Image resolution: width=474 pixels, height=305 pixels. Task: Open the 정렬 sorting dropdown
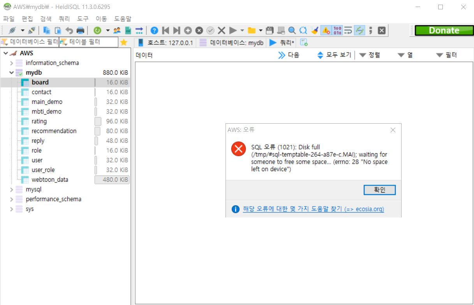point(369,55)
